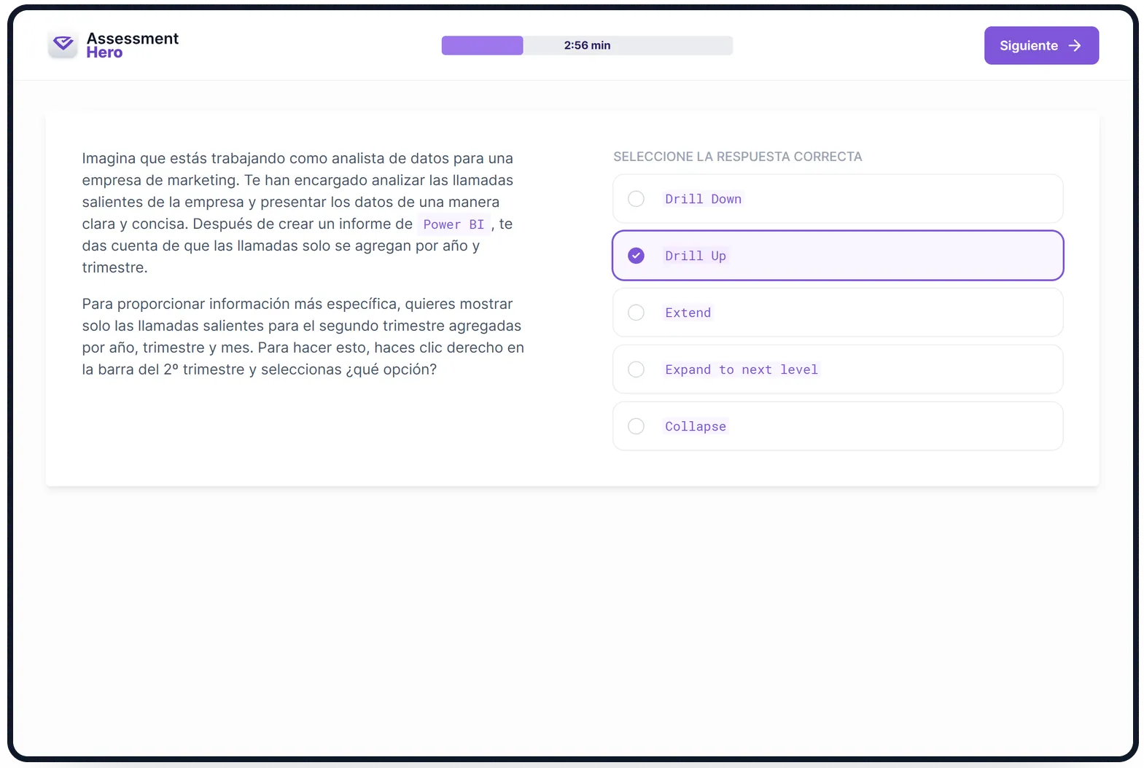Click the "Drill Down" answer label text
Image resolution: width=1144 pixels, height=768 pixels.
click(x=703, y=199)
